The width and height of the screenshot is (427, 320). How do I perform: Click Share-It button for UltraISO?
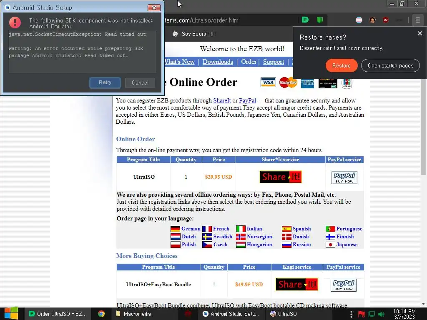(281, 177)
